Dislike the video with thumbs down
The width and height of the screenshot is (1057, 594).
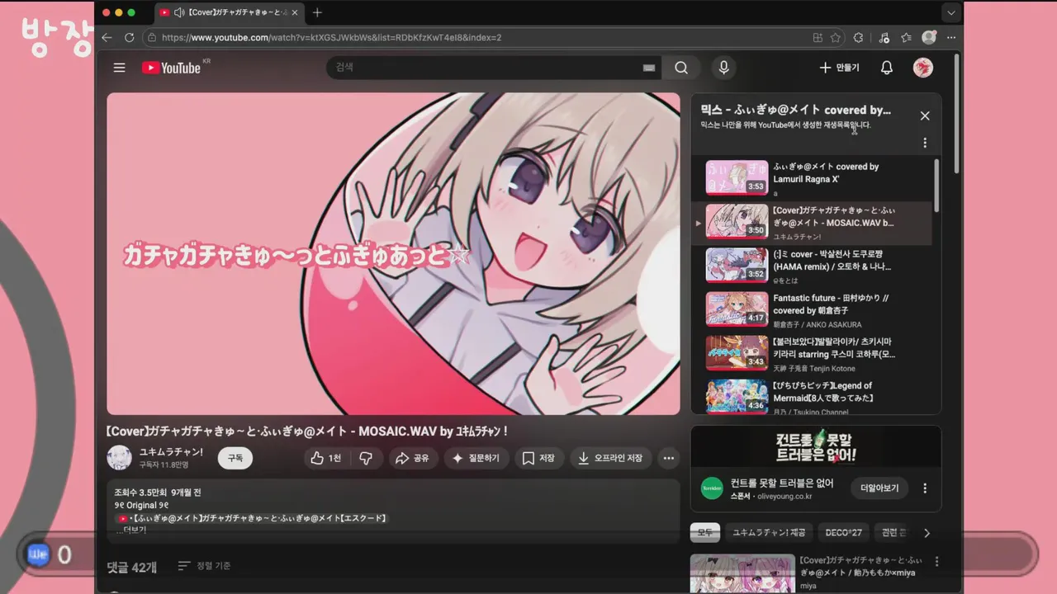point(366,458)
